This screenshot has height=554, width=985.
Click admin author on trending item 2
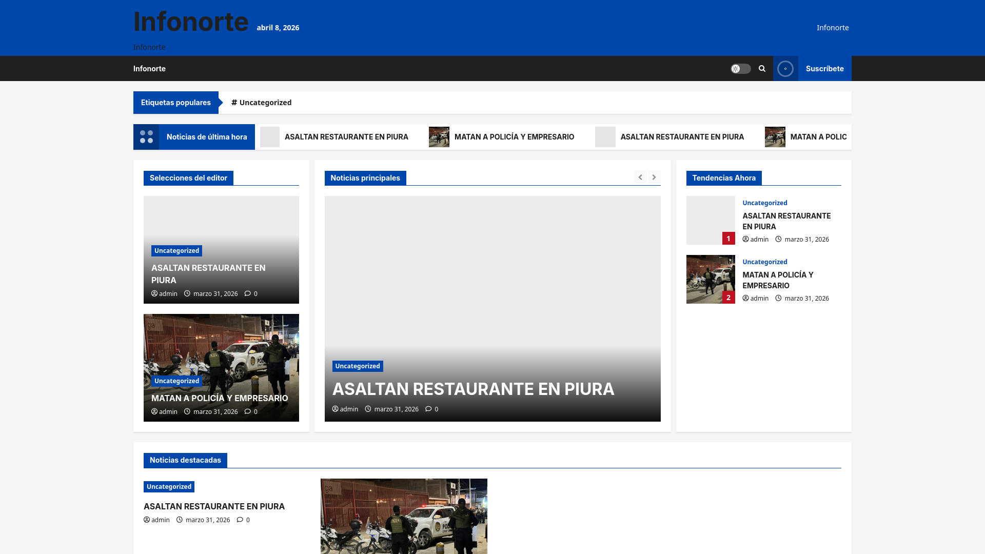pos(756,299)
